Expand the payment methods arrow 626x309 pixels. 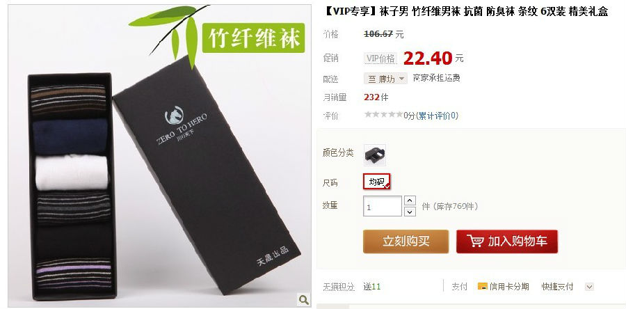tap(589, 287)
